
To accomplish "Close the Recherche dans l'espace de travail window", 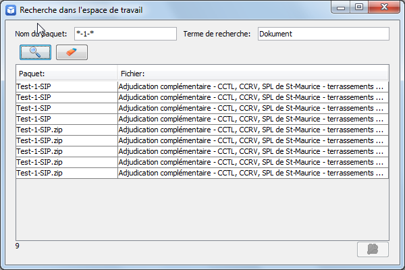I will click(384, 7).
